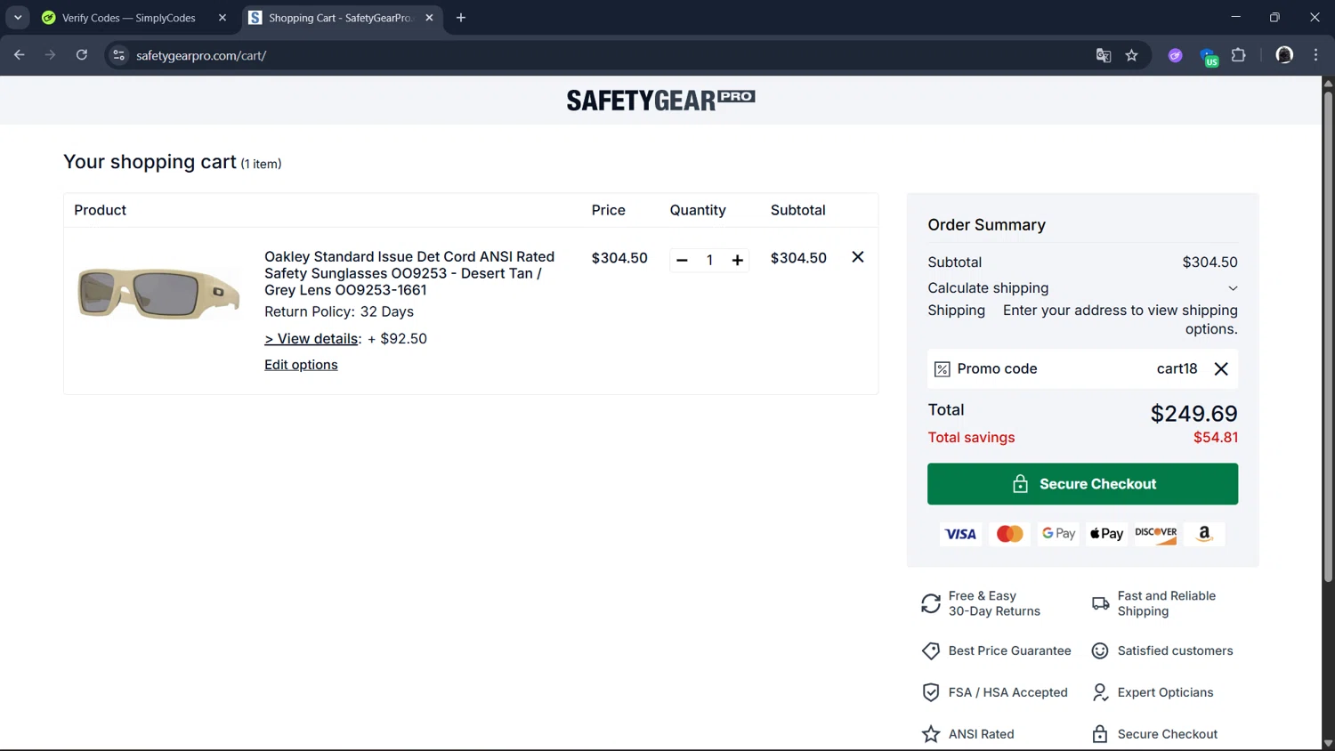
Task: Click the SafetyGearPro logo
Action: [660, 100]
